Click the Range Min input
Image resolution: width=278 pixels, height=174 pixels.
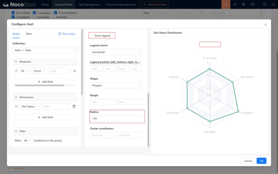[x=103, y=102]
